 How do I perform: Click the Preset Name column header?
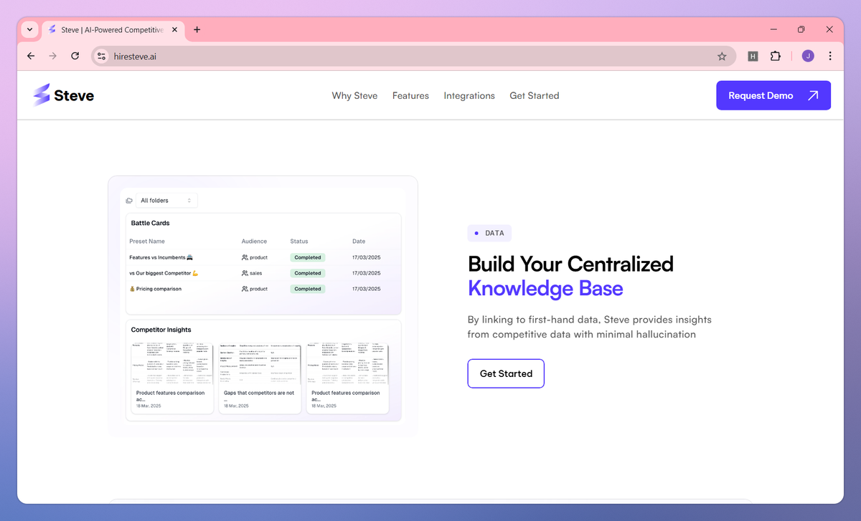click(x=147, y=242)
